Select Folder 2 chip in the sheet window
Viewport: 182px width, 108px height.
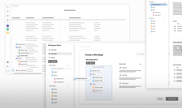pyautogui.click(x=19, y=58)
